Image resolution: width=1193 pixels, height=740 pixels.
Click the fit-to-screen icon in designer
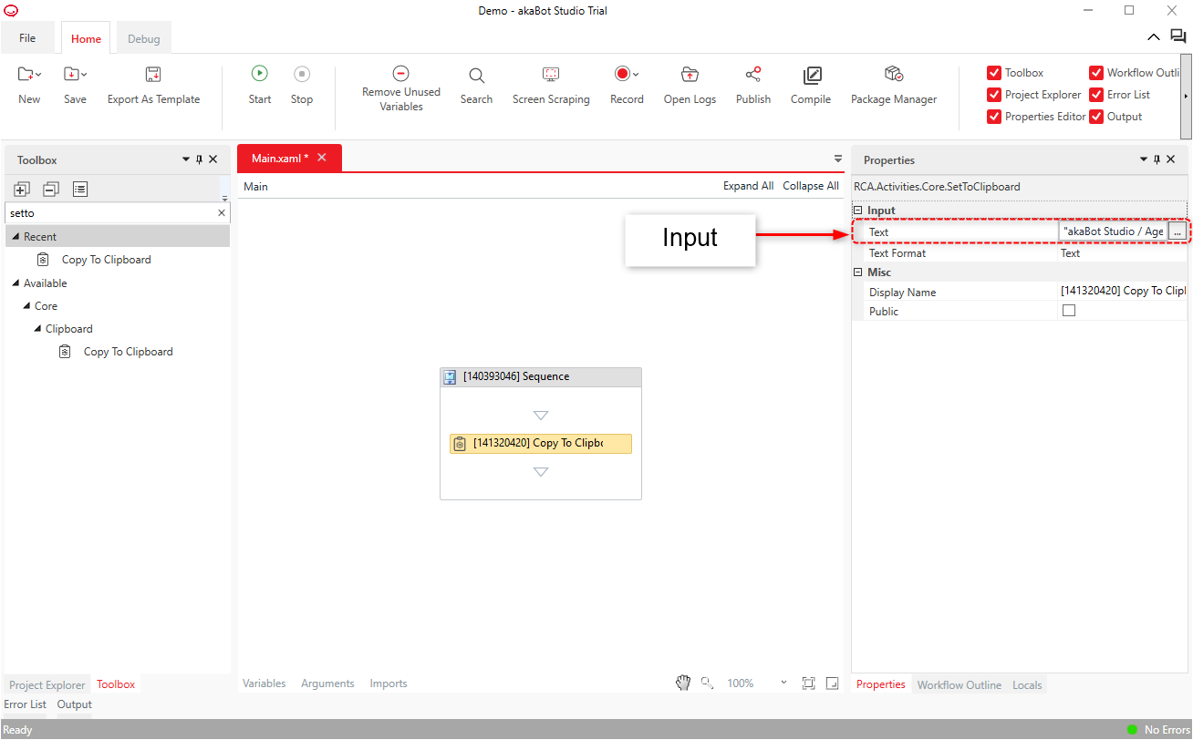[808, 683]
